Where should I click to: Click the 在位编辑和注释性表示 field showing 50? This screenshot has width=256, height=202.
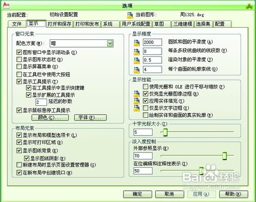pos(143,171)
